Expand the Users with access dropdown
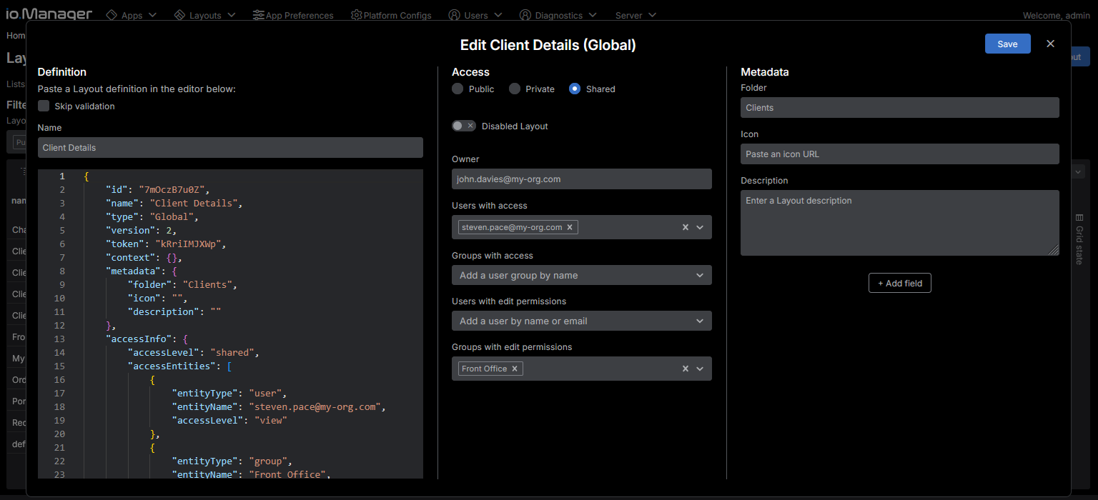The height and width of the screenshot is (500, 1098). pos(700,227)
